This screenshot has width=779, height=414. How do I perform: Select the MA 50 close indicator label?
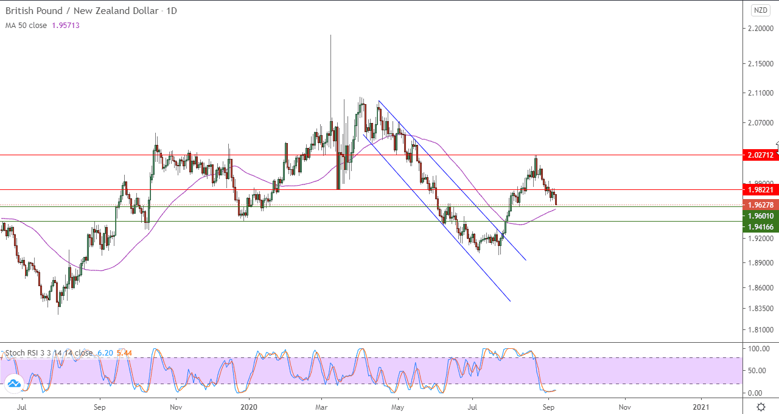pyautogui.click(x=26, y=26)
